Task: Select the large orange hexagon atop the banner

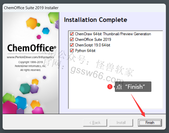Action: click(x=32, y=23)
